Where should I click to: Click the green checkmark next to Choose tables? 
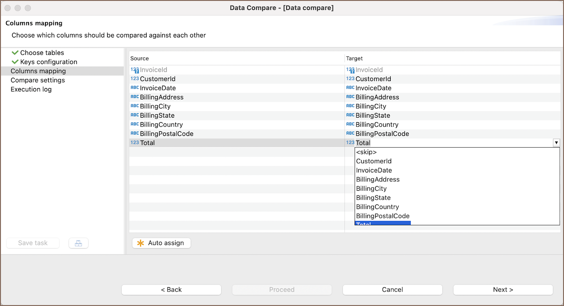(x=15, y=52)
